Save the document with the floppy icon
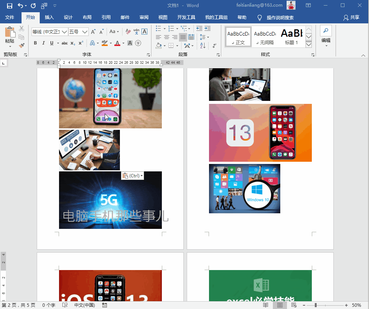This screenshot has width=369, height=309. (9, 6)
